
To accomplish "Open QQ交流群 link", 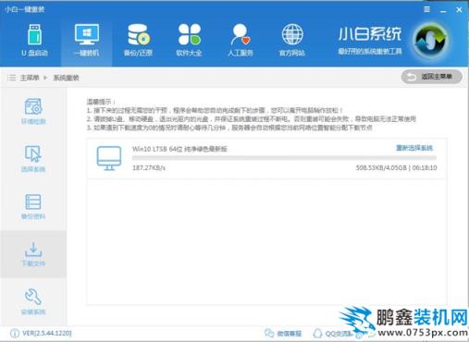I will pyautogui.click(x=332, y=334).
